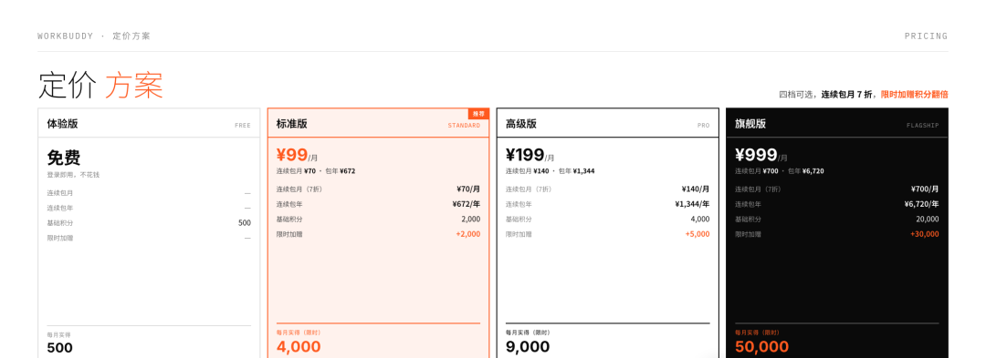Select the 标准版 plan title
Screen dimensions: 986x358
292,124
